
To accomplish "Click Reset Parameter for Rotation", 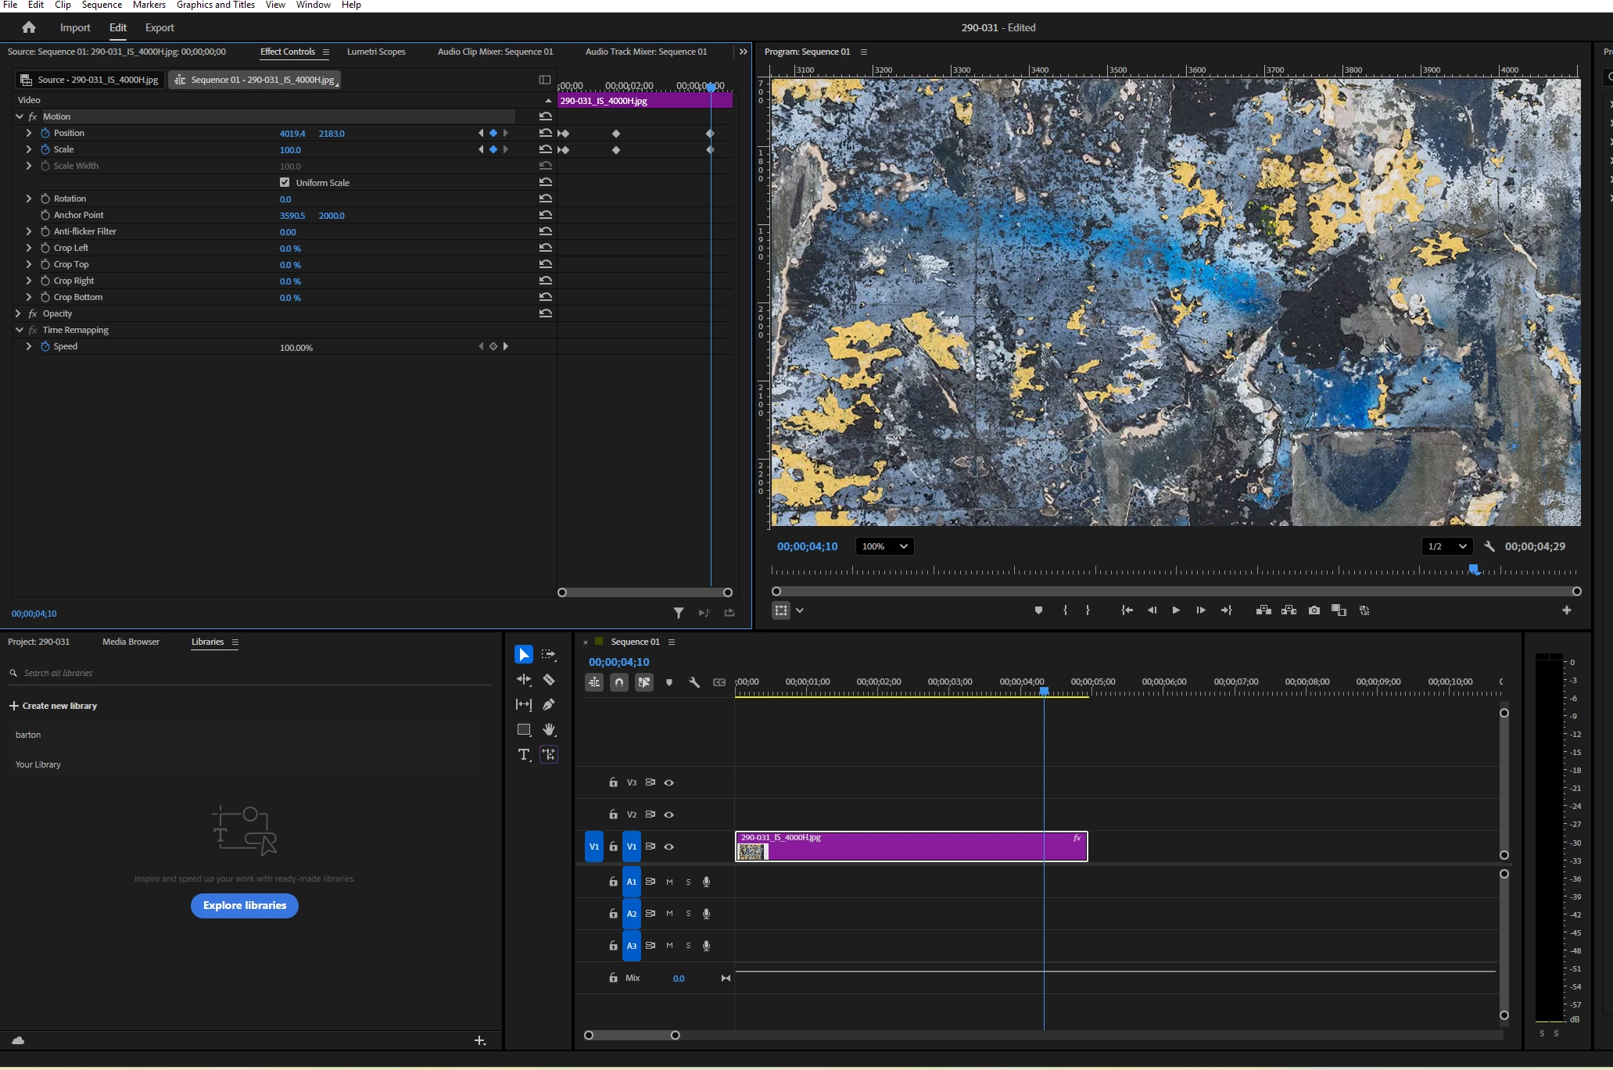I will (x=546, y=199).
